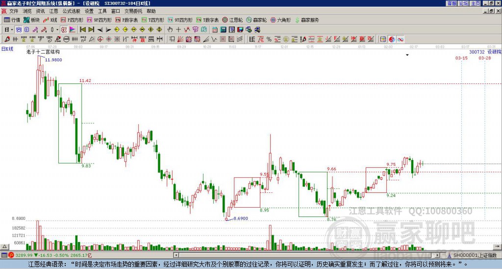Screen dimensions: 502x269
Task: Click the red floppy save icon
Action: point(240,30)
